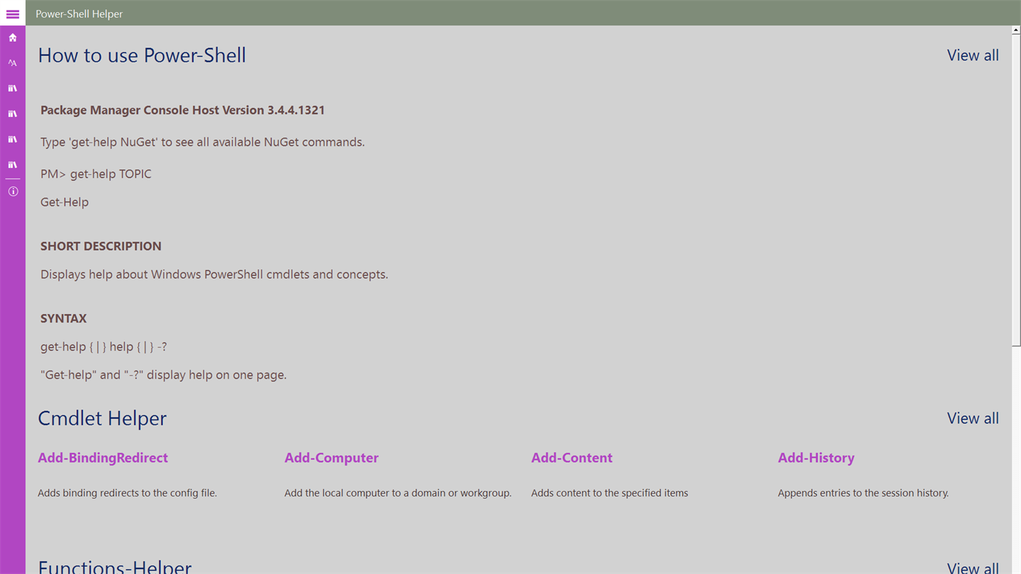The width and height of the screenshot is (1021, 574).
Task: Click 'Appends entries to the session history.'
Action: tap(863, 493)
